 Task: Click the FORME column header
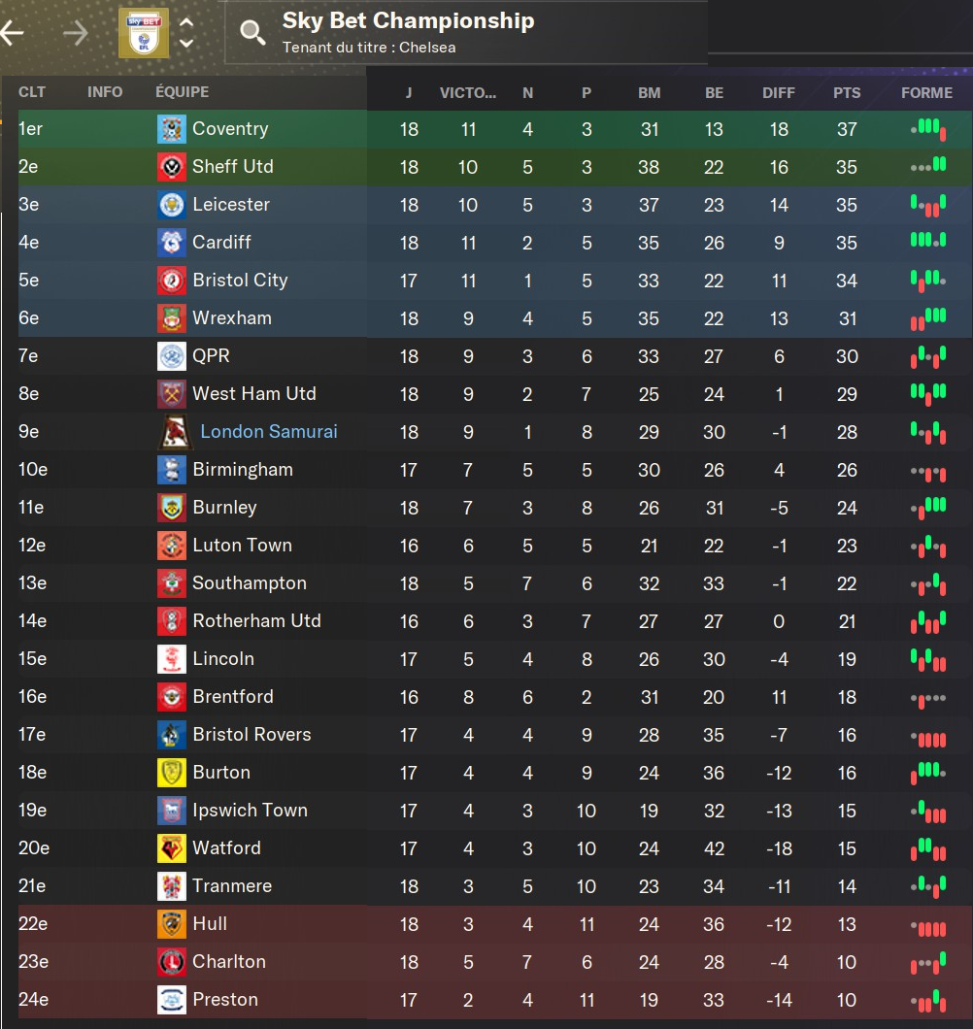(x=926, y=92)
